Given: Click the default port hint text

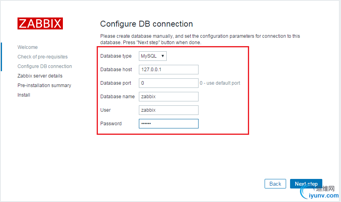Looking at the screenshot, I should pos(220,83).
